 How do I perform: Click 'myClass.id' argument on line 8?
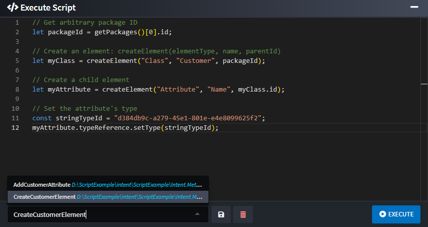click(x=258, y=89)
